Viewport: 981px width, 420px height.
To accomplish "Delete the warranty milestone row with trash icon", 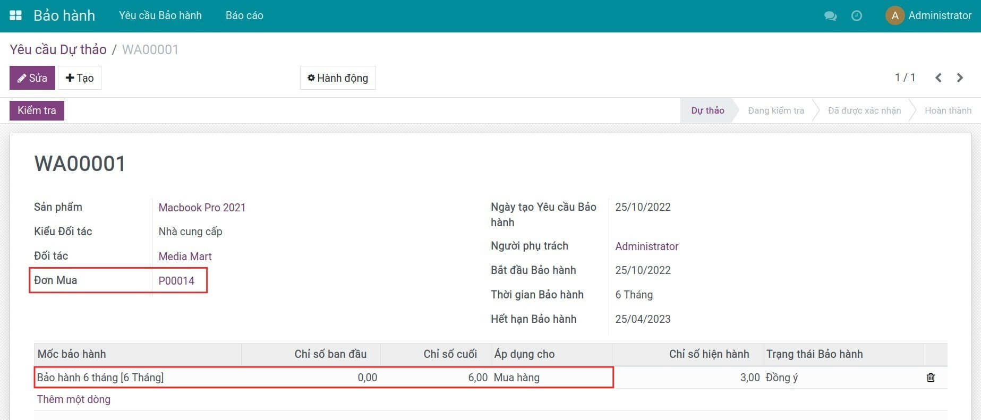I will 931,378.
